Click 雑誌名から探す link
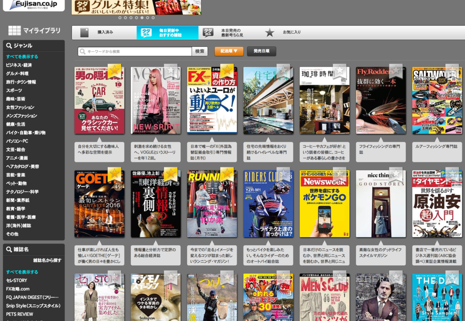 [47, 260]
